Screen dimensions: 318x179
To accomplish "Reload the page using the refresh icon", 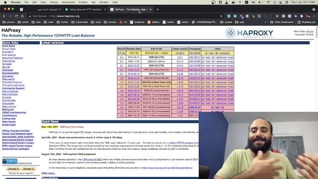I will (x=16, y=16).
